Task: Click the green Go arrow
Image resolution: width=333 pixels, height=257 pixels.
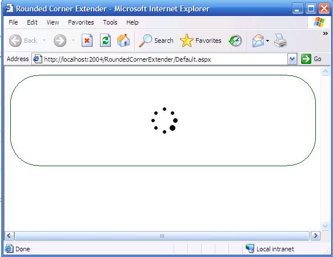Action: point(306,59)
